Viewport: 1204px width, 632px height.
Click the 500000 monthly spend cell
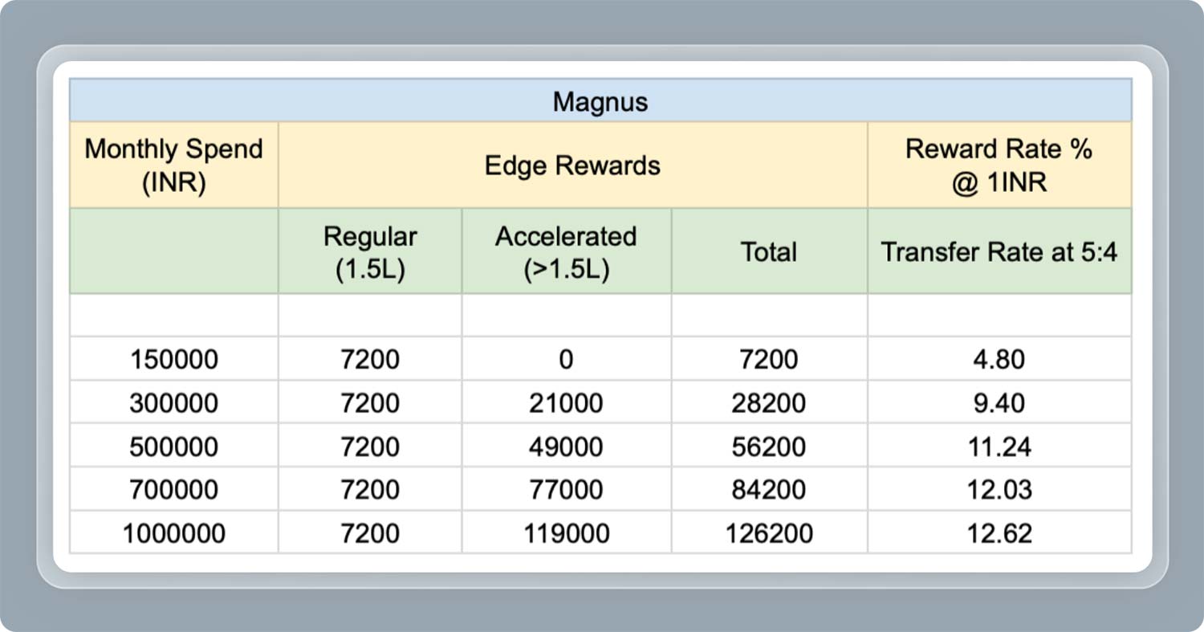(x=173, y=446)
